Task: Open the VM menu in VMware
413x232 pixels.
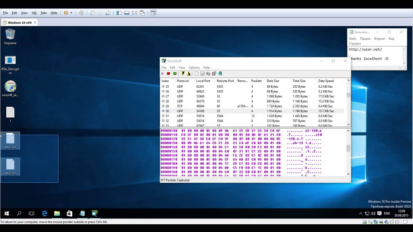Action: [34, 13]
